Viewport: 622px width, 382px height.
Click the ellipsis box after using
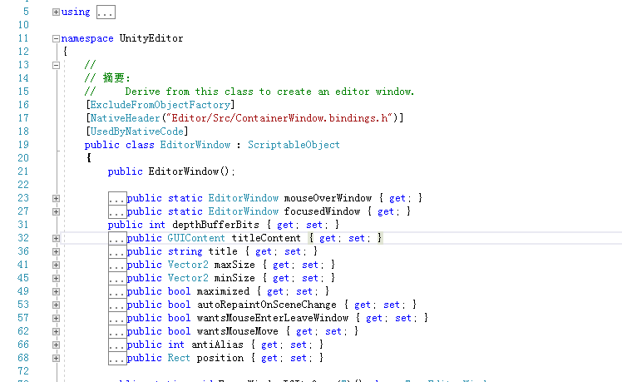(106, 12)
